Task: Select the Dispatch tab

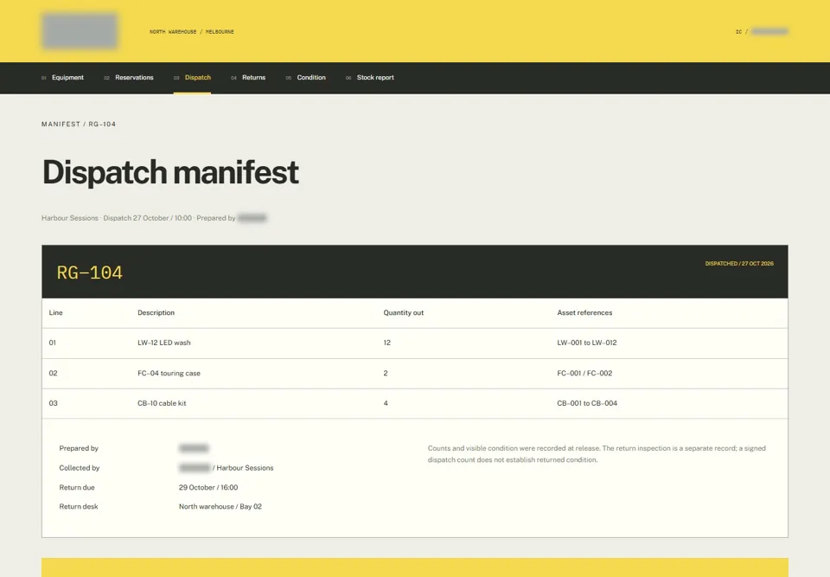Action: (192, 77)
